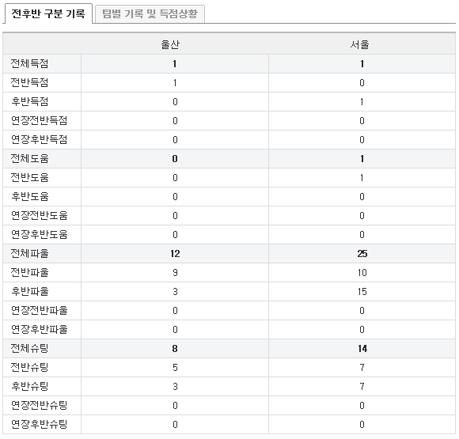Select 울산 전반파울 value 9
This screenshot has height=439, width=459.
point(175,272)
